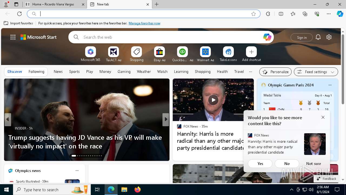Show hidden system tray icons
The image size is (346, 195).
click(x=291, y=190)
